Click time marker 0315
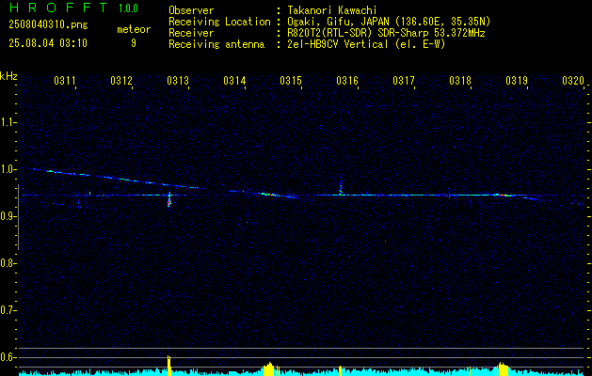 point(291,81)
